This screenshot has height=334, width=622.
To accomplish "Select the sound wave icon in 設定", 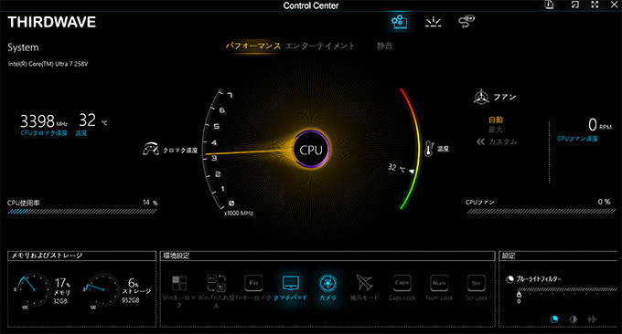I will (x=592, y=319).
